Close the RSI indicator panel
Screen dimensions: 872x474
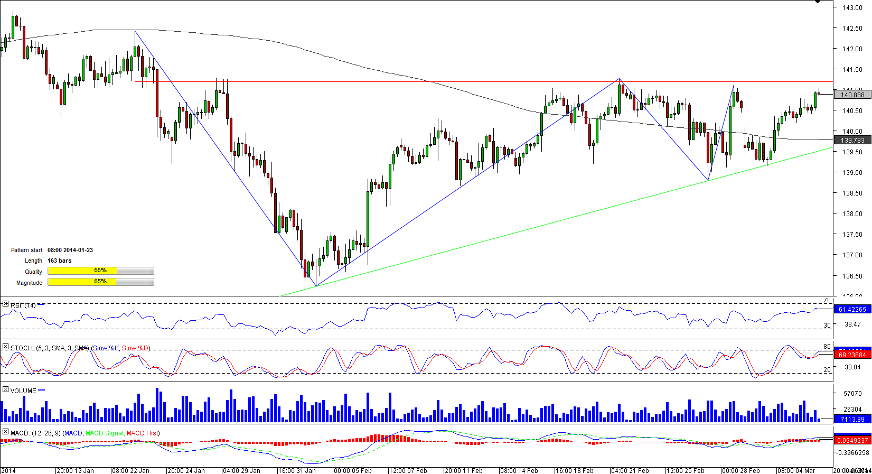tap(5, 304)
